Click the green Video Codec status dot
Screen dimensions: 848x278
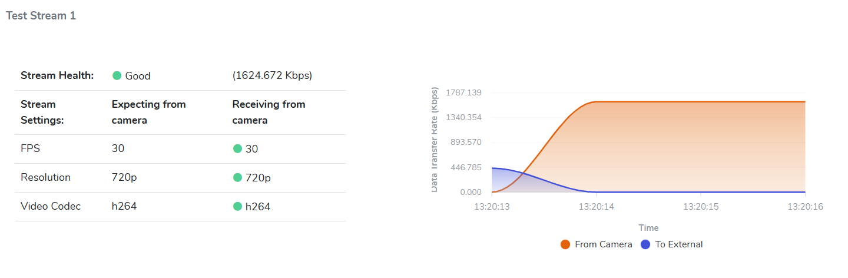click(x=238, y=207)
